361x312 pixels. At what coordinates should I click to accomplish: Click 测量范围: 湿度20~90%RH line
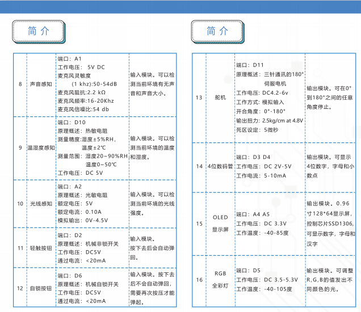[x=93, y=156]
